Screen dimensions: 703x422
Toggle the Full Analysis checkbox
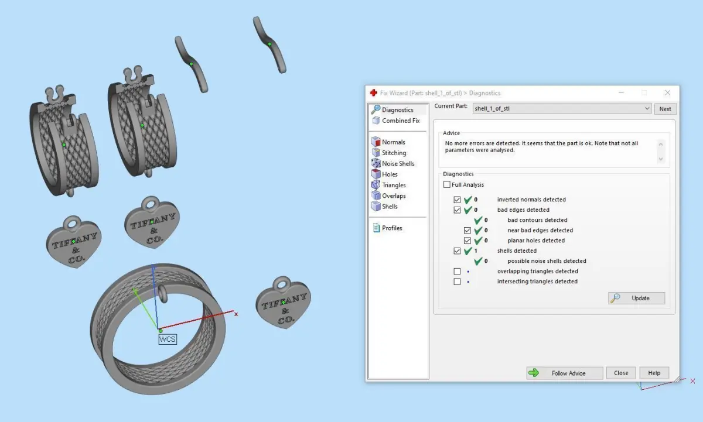(x=447, y=184)
